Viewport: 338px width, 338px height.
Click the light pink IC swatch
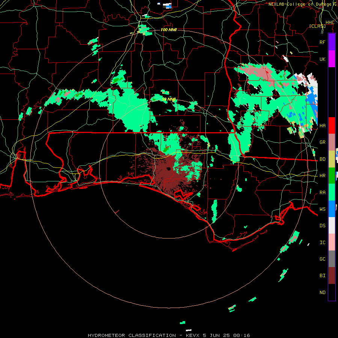click(332, 242)
